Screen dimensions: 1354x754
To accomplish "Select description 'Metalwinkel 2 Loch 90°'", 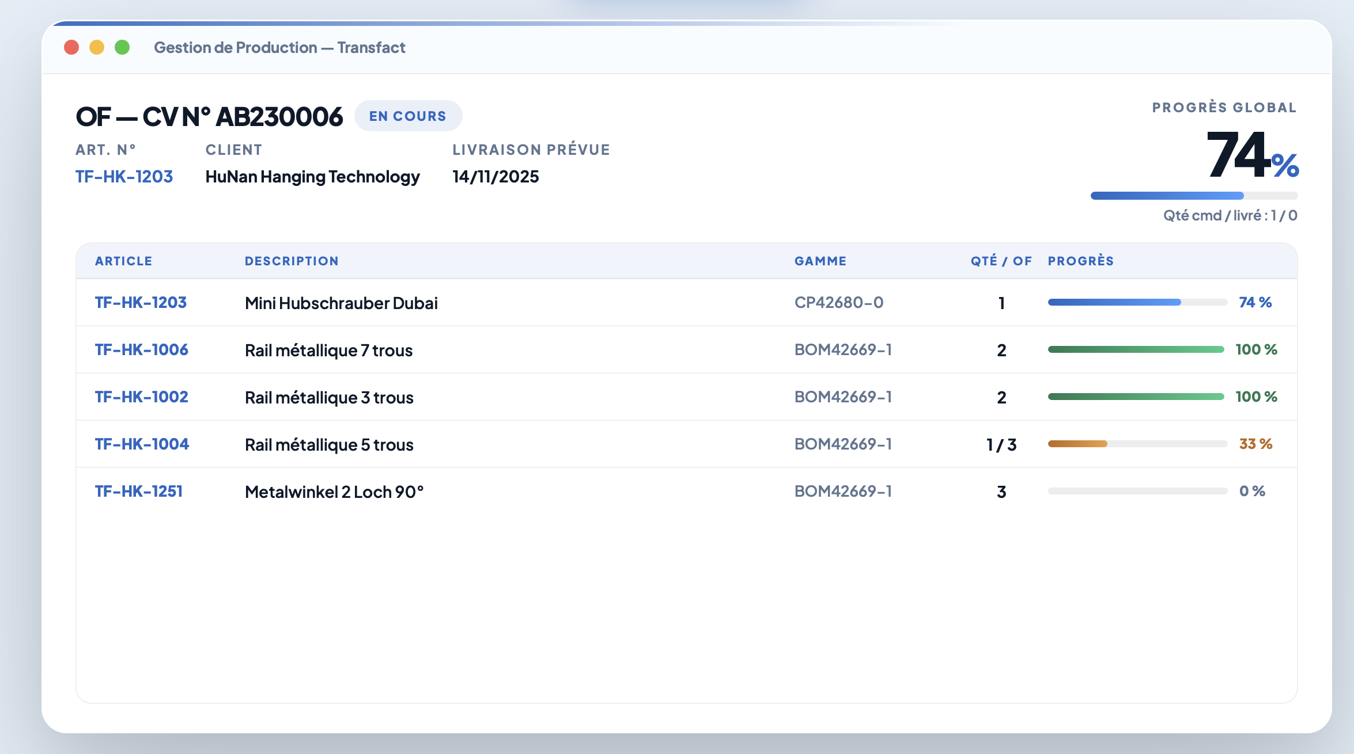I will coord(334,492).
